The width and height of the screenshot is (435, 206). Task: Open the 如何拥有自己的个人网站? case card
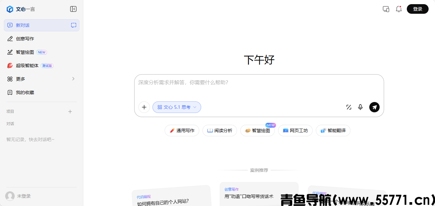[x=171, y=196]
